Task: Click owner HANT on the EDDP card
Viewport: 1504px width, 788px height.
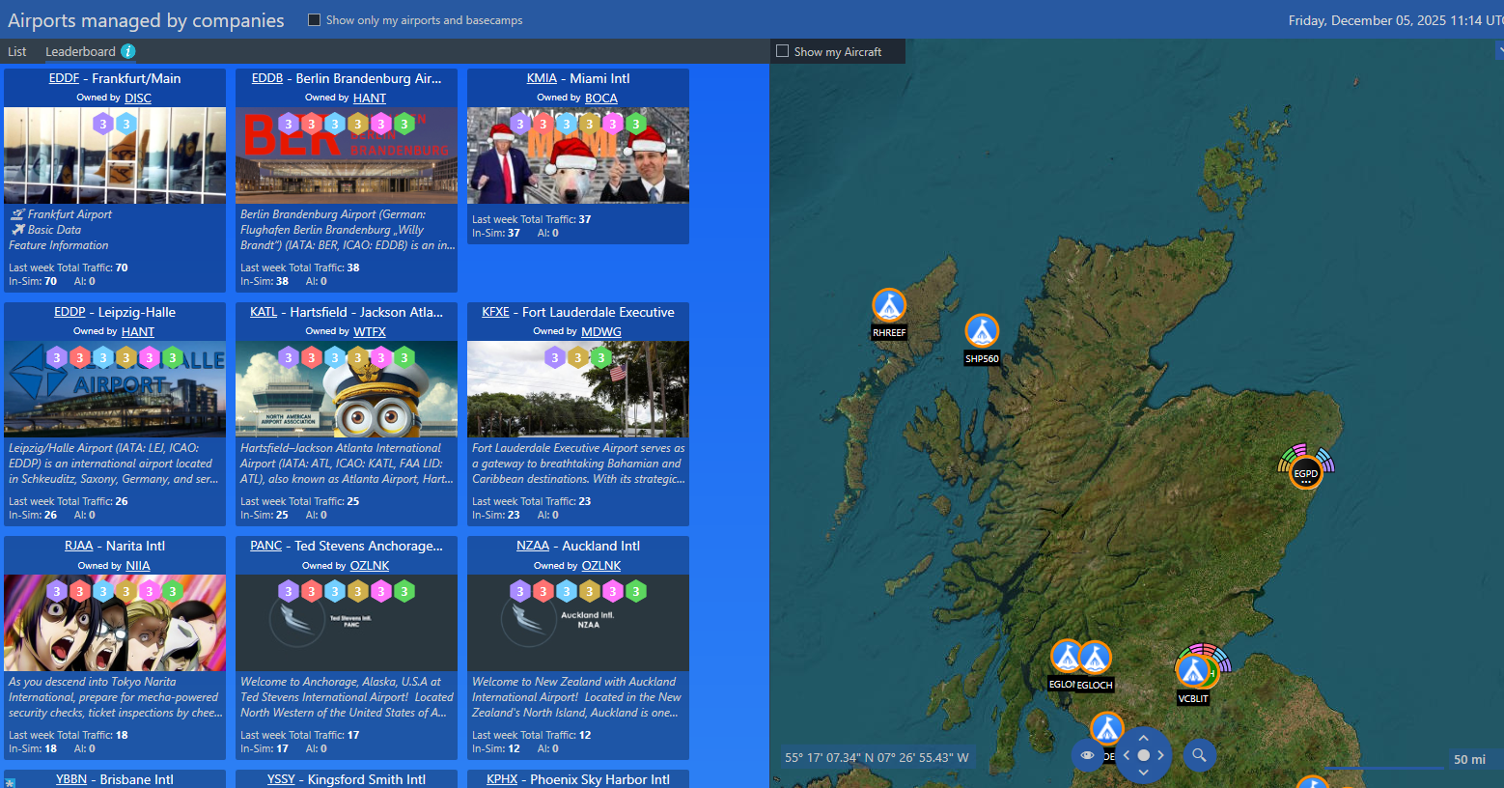Action: (x=138, y=331)
